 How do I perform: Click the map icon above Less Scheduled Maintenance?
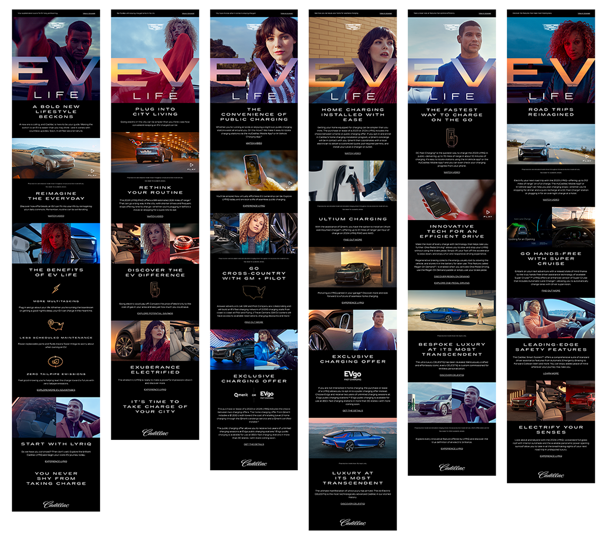coord(56,324)
